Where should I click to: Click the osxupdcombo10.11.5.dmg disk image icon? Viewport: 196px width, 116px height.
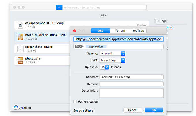coord(20,25)
